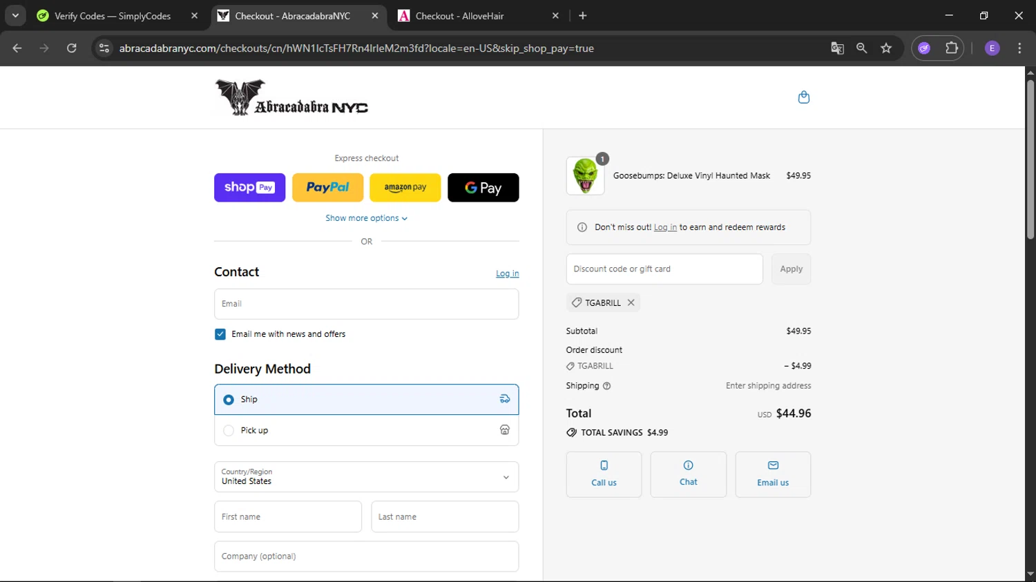Click the info icon in rewards notice

pyautogui.click(x=582, y=227)
